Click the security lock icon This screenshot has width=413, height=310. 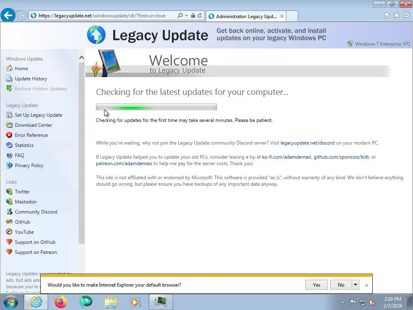(x=193, y=16)
